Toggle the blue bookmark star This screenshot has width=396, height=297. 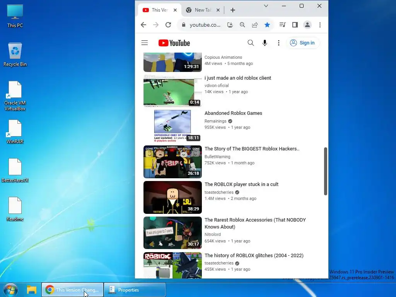click(267, 25)
